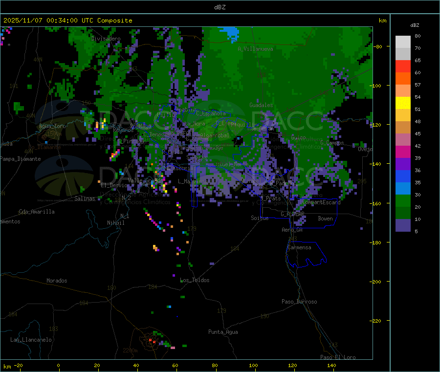
Task: Select the Agua_Toro place label
Action: 52,126
